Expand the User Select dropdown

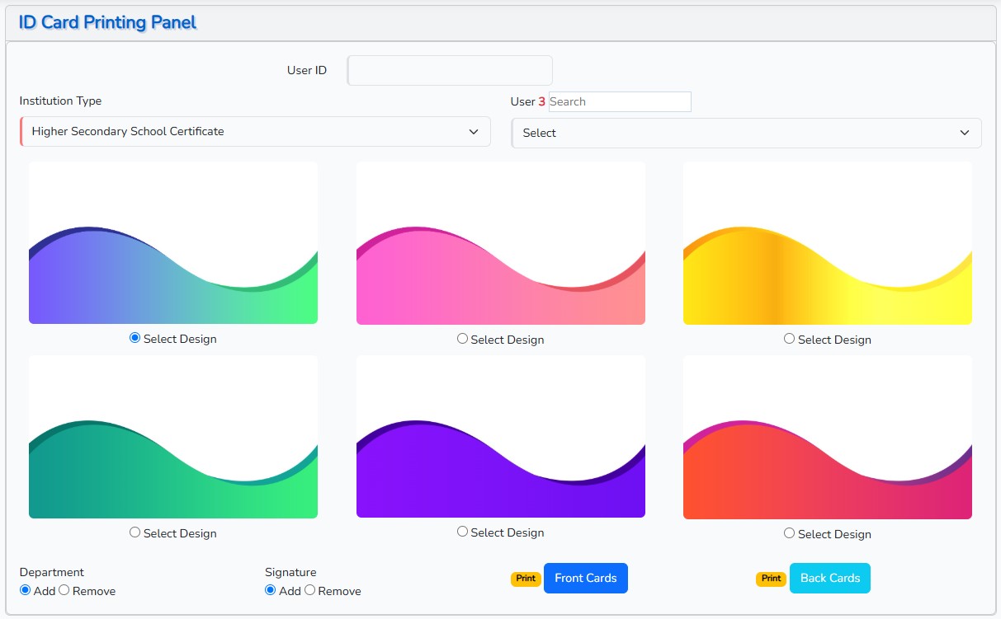pyautogui.click(x=746, y=133)
